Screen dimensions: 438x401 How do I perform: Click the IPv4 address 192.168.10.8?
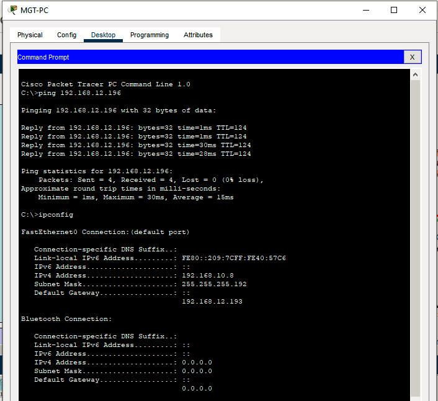pos(208,276)
